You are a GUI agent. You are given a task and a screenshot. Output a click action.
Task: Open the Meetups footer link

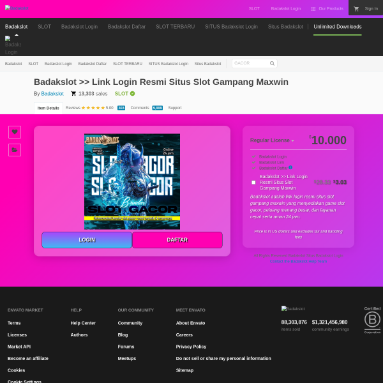(x=127, y=358)
